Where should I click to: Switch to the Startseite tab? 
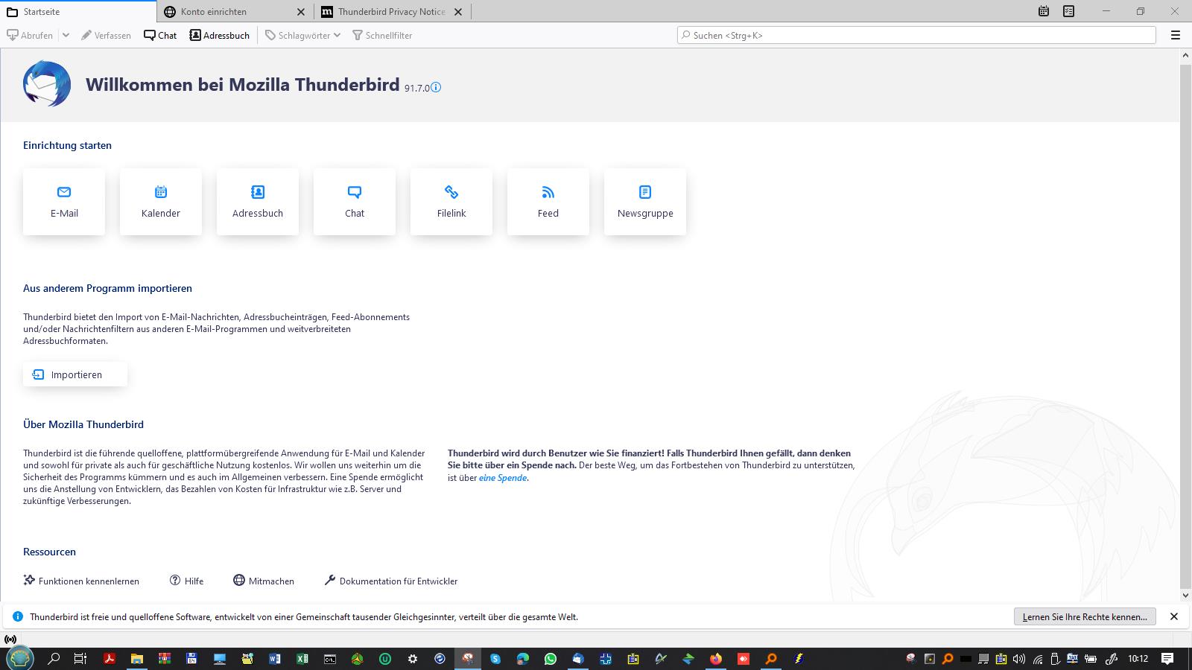point(78,11)
